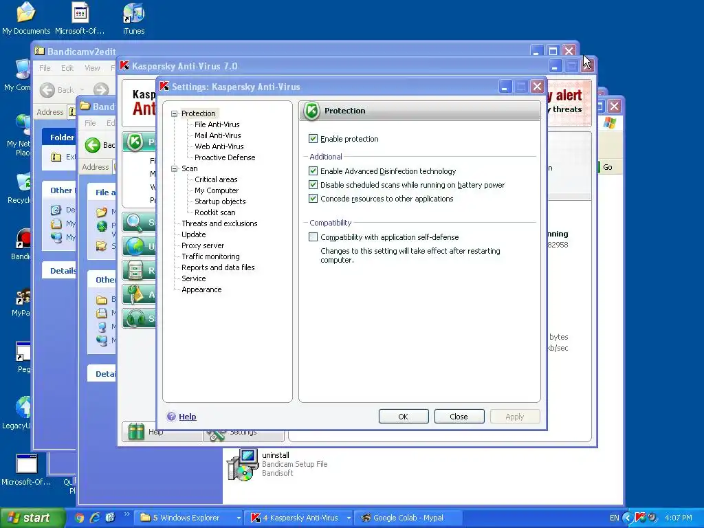The height and width of the screenshot is (528, 704).
Task: Click the Scan magnifier icon in Kaspersky main window
Action: pos(134,222)
